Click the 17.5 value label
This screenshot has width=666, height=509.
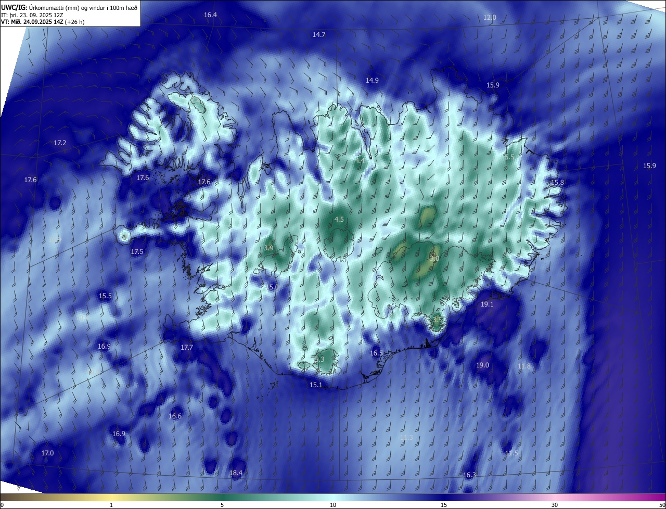coord(137,252)
